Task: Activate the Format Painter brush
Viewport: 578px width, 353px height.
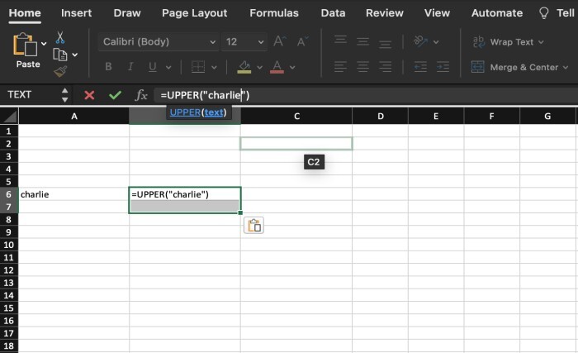Action: click(61, 71)
